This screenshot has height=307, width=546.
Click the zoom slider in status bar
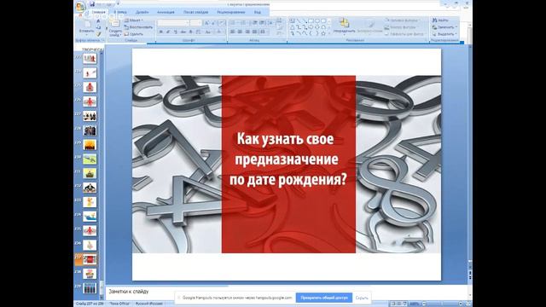click(x=442, y=304)
